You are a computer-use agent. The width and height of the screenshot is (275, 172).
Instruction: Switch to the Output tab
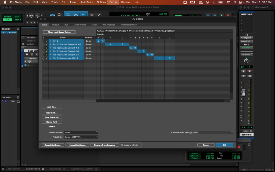pos(56,25)
